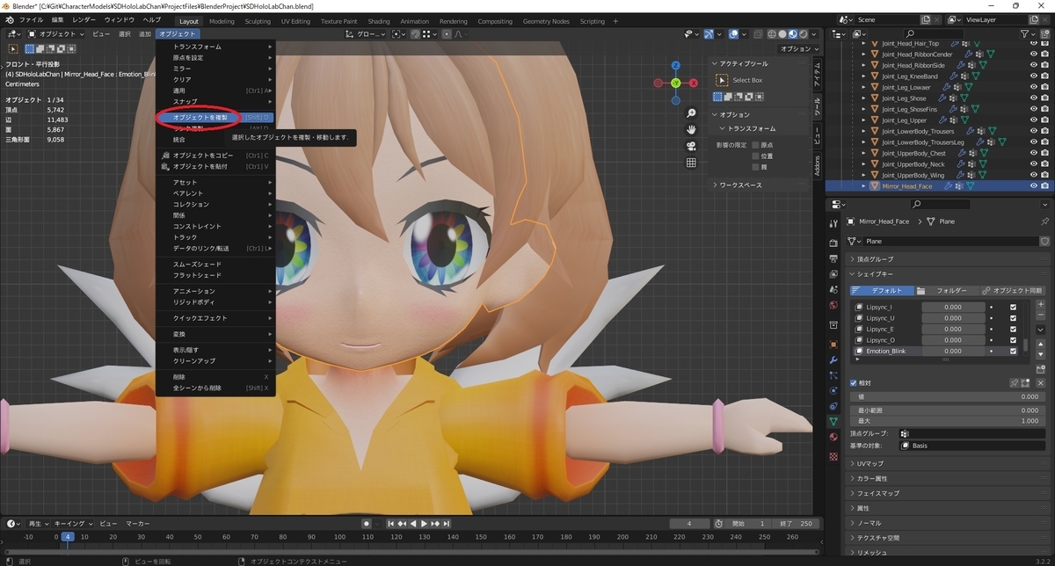Collapse the シェイプキー panel
This screenshot has width=1055, height=566.
[x=948, y=274]
